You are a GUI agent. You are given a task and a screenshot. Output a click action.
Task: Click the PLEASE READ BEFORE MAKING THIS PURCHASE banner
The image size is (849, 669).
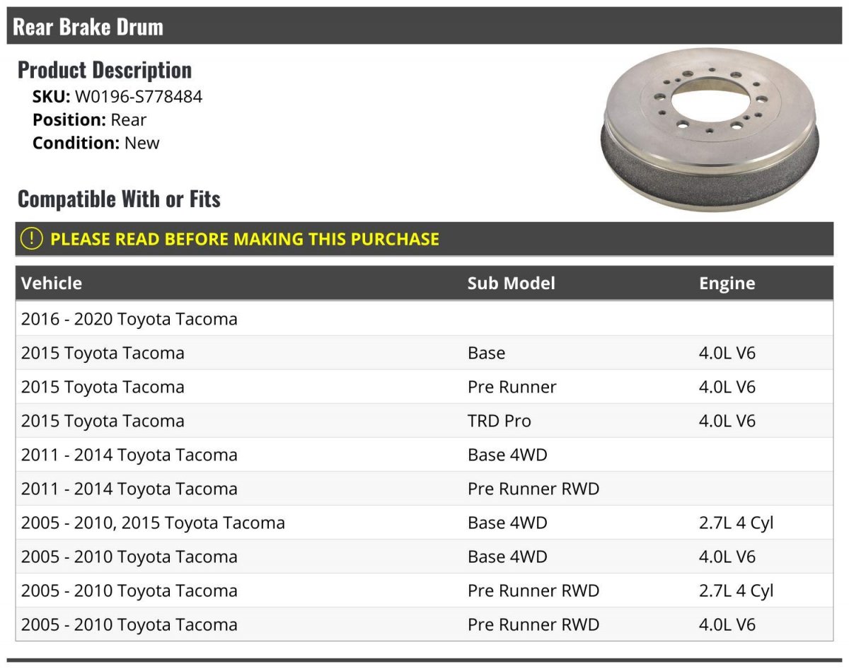click(424, 239)
